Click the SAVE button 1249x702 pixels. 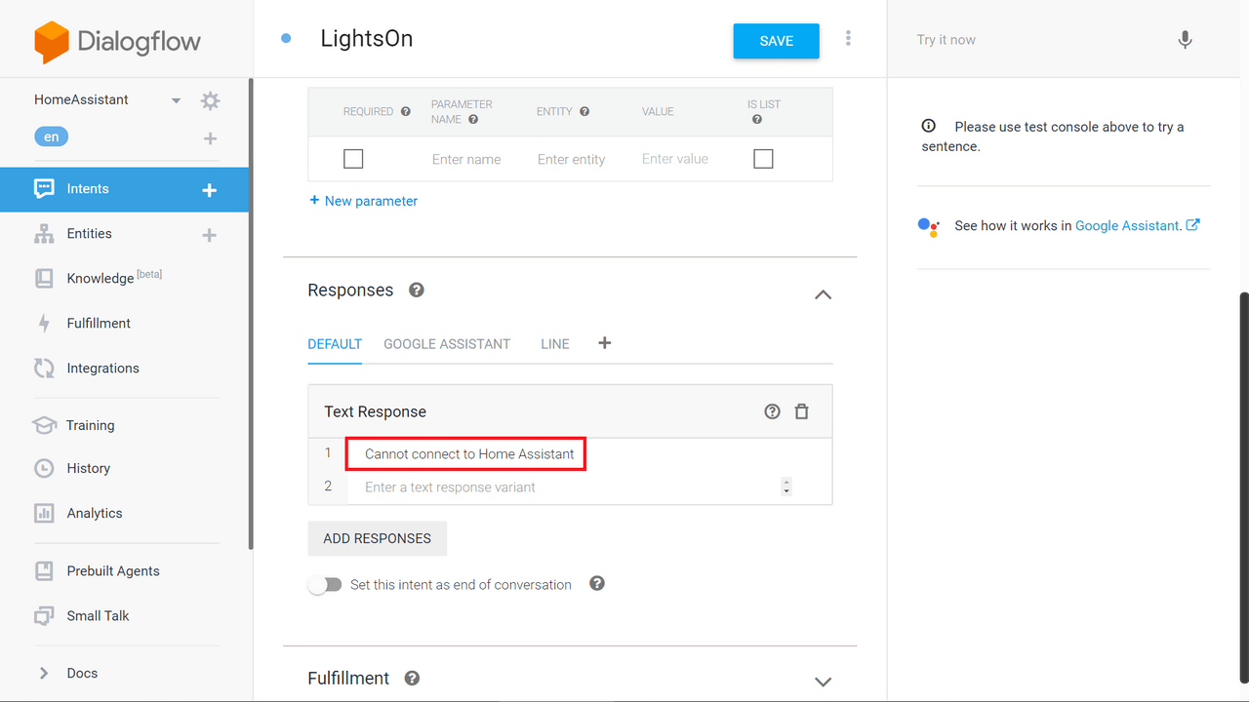tap(777, 41)
